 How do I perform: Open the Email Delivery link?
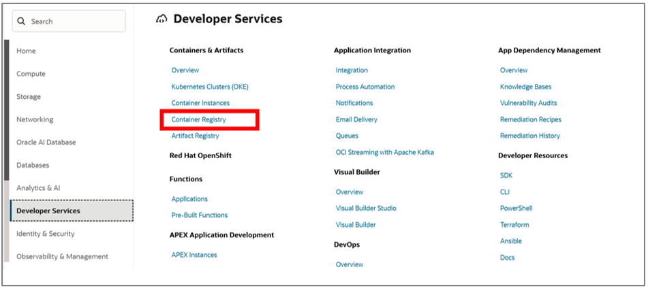click(x=356, y=119)
